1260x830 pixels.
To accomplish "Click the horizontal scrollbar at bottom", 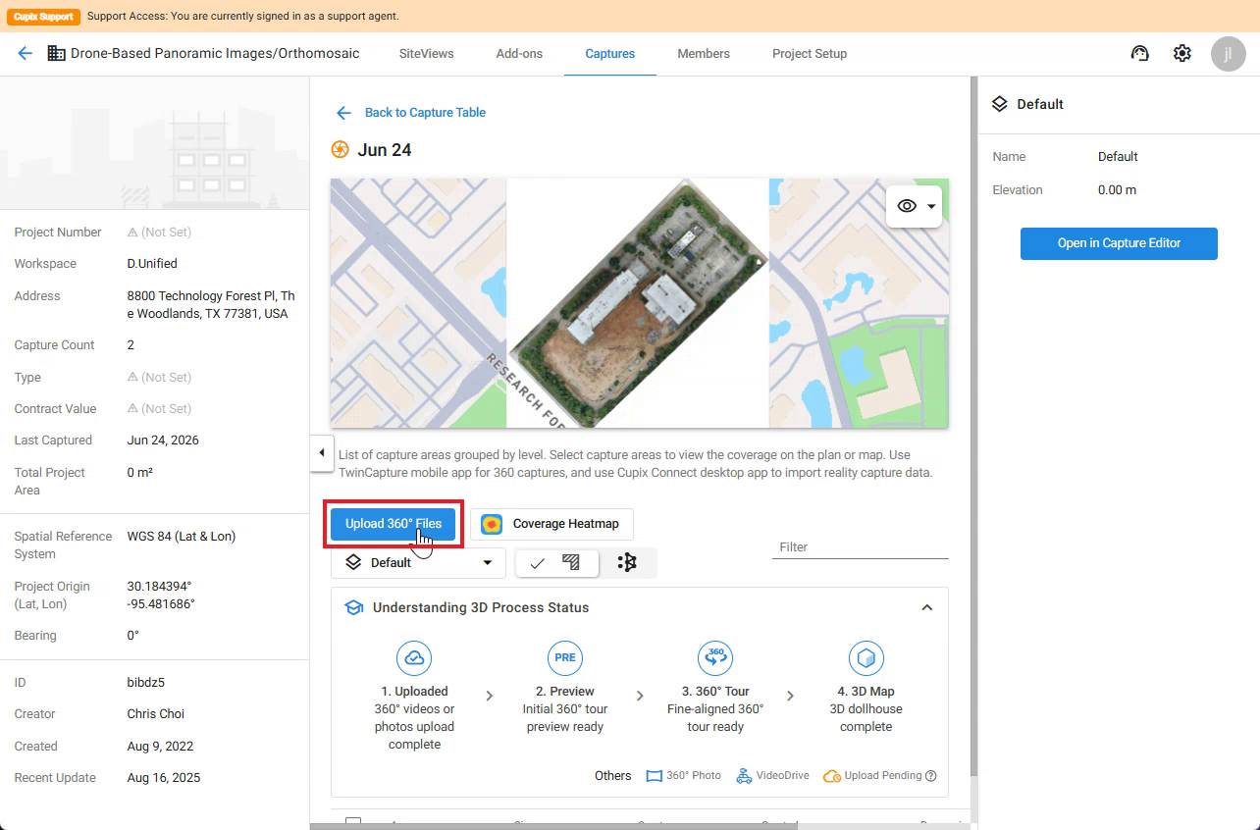I will click(x=553, y=826).
